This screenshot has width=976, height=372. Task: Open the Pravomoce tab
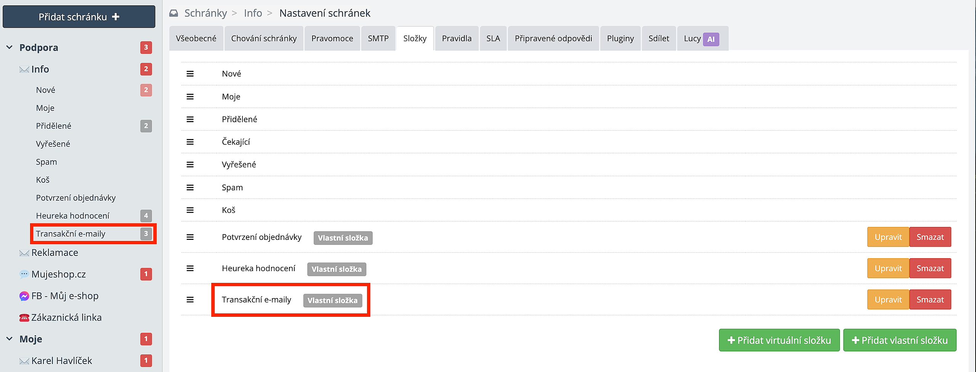[332, 38]
